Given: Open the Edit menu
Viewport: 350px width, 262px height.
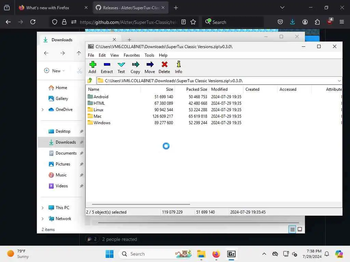Looking at the screenshot, I should [x=102, y=55].
